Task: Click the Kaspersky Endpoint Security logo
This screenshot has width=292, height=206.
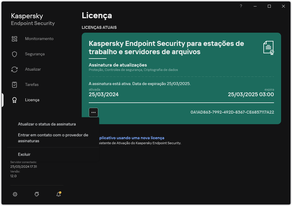Action: pyautogui.click(x=32, y=19)
